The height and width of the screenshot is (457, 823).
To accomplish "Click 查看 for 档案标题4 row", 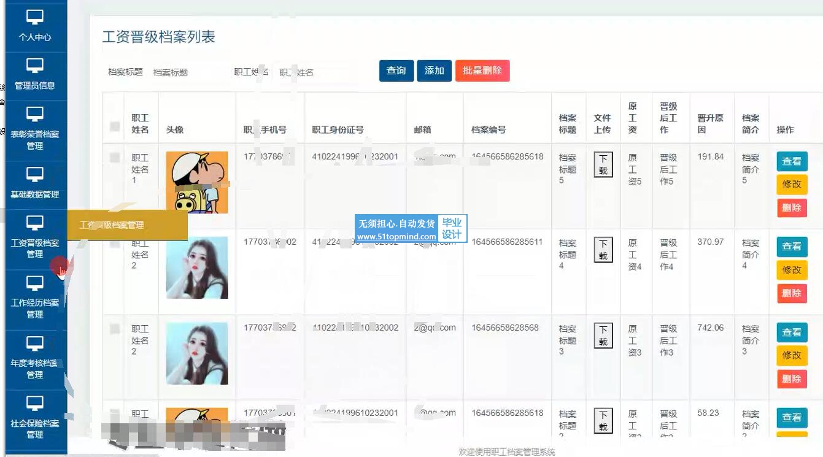I will coord(792,247).
